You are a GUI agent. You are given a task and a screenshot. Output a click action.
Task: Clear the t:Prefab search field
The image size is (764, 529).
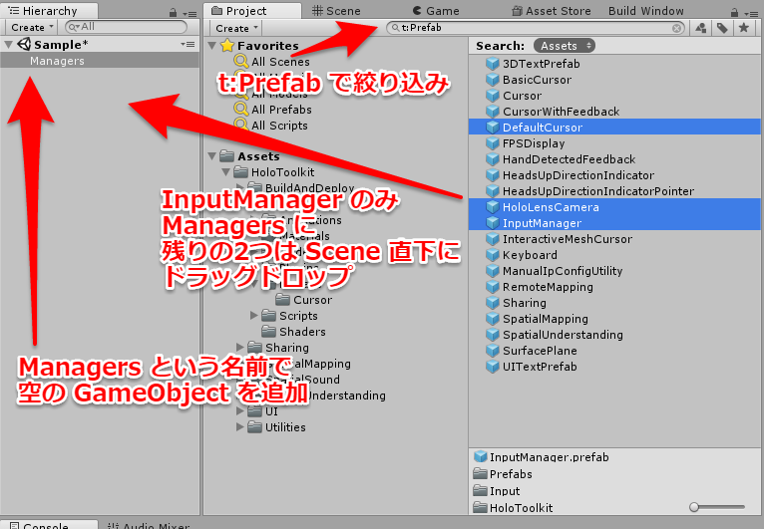click(x=677, y=28)
